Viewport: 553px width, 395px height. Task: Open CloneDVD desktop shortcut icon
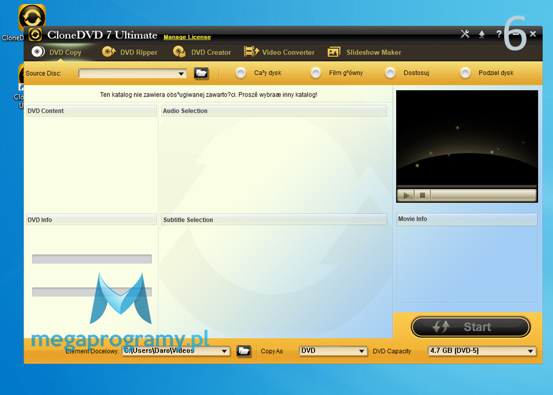point(32,15)
